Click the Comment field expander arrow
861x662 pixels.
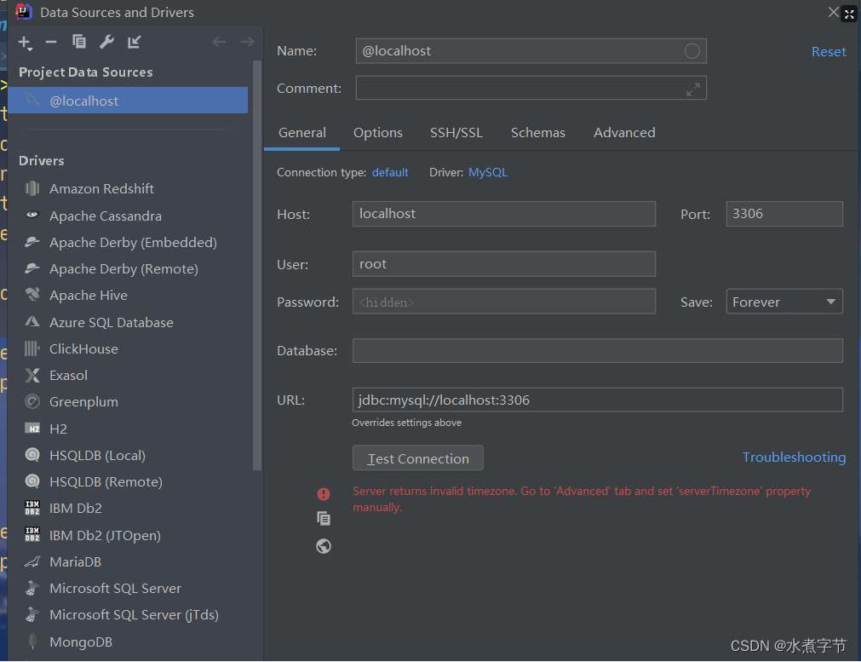point(694,88)
